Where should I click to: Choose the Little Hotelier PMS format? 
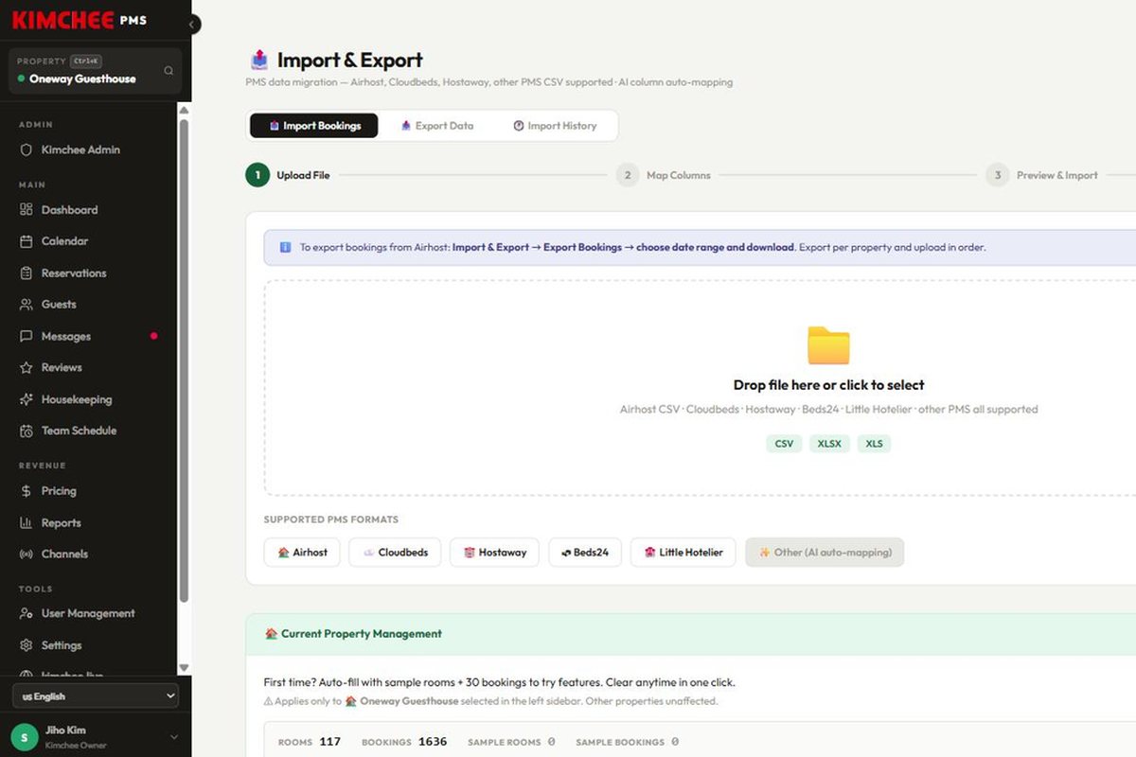pyautogui.click(x=683, y=553)
